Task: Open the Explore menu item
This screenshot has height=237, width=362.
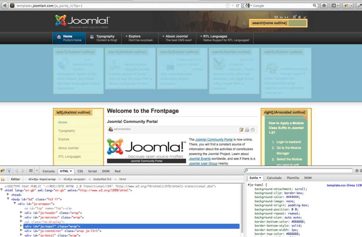Action: click(140, 38)
